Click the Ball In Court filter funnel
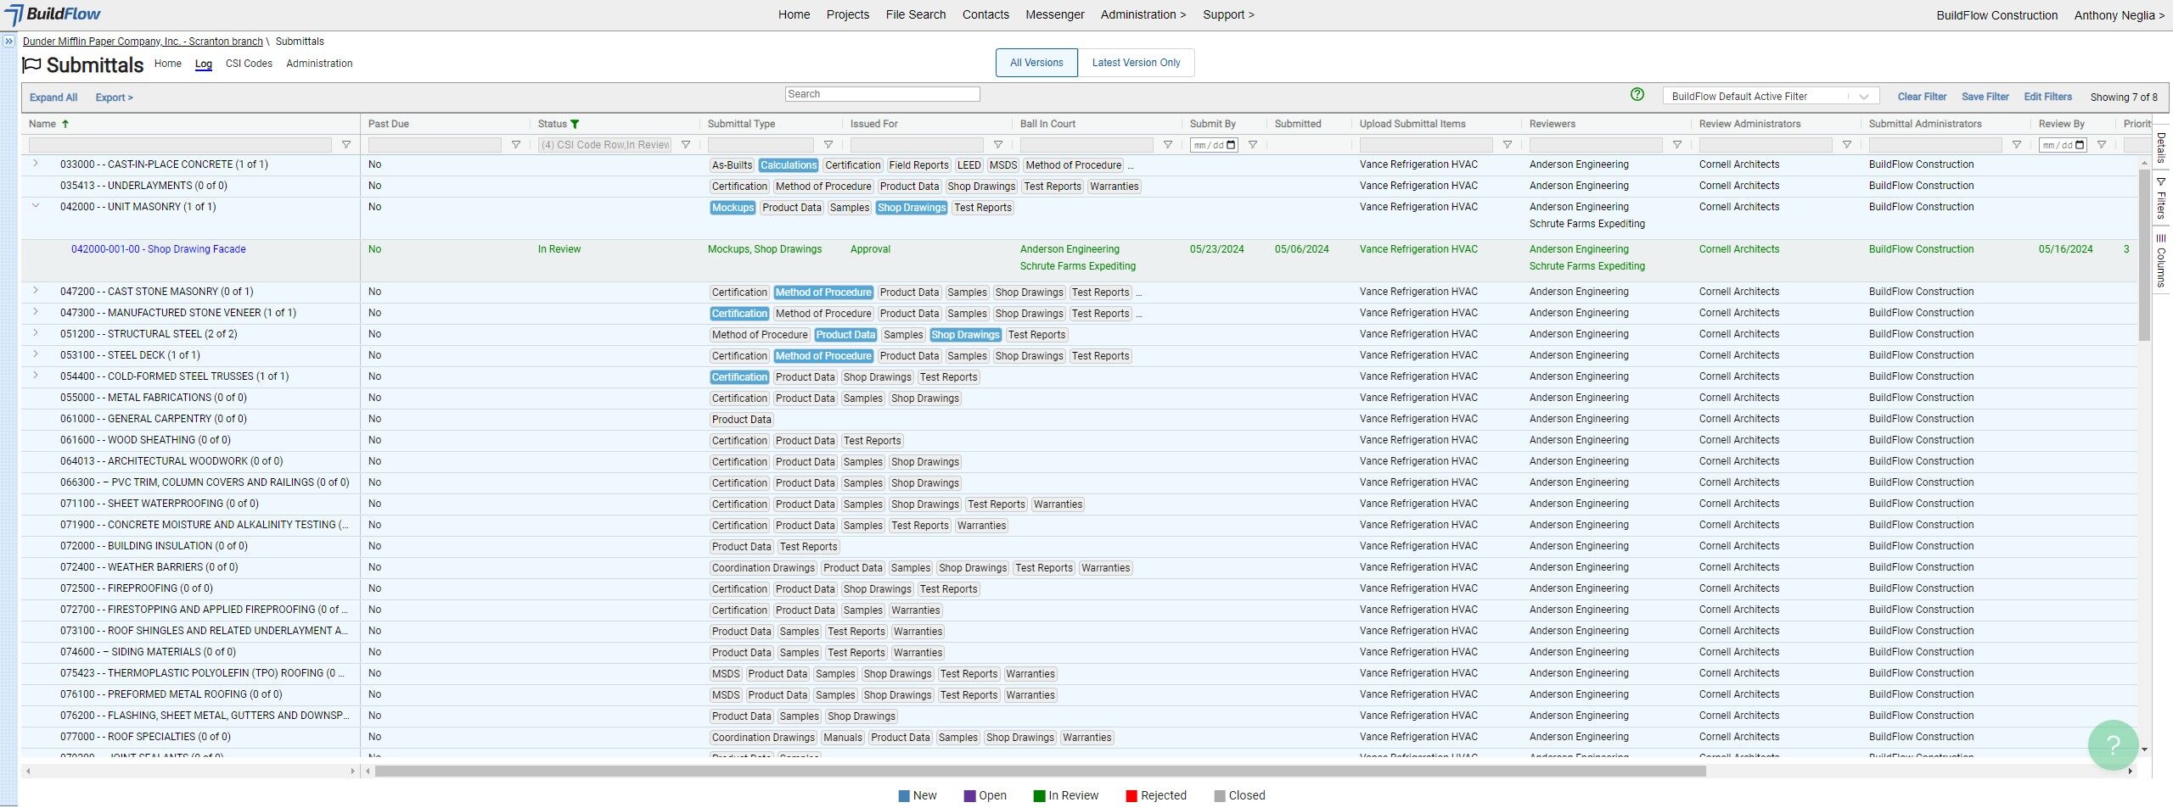The image size is (2173, 808). (1167, 145)
